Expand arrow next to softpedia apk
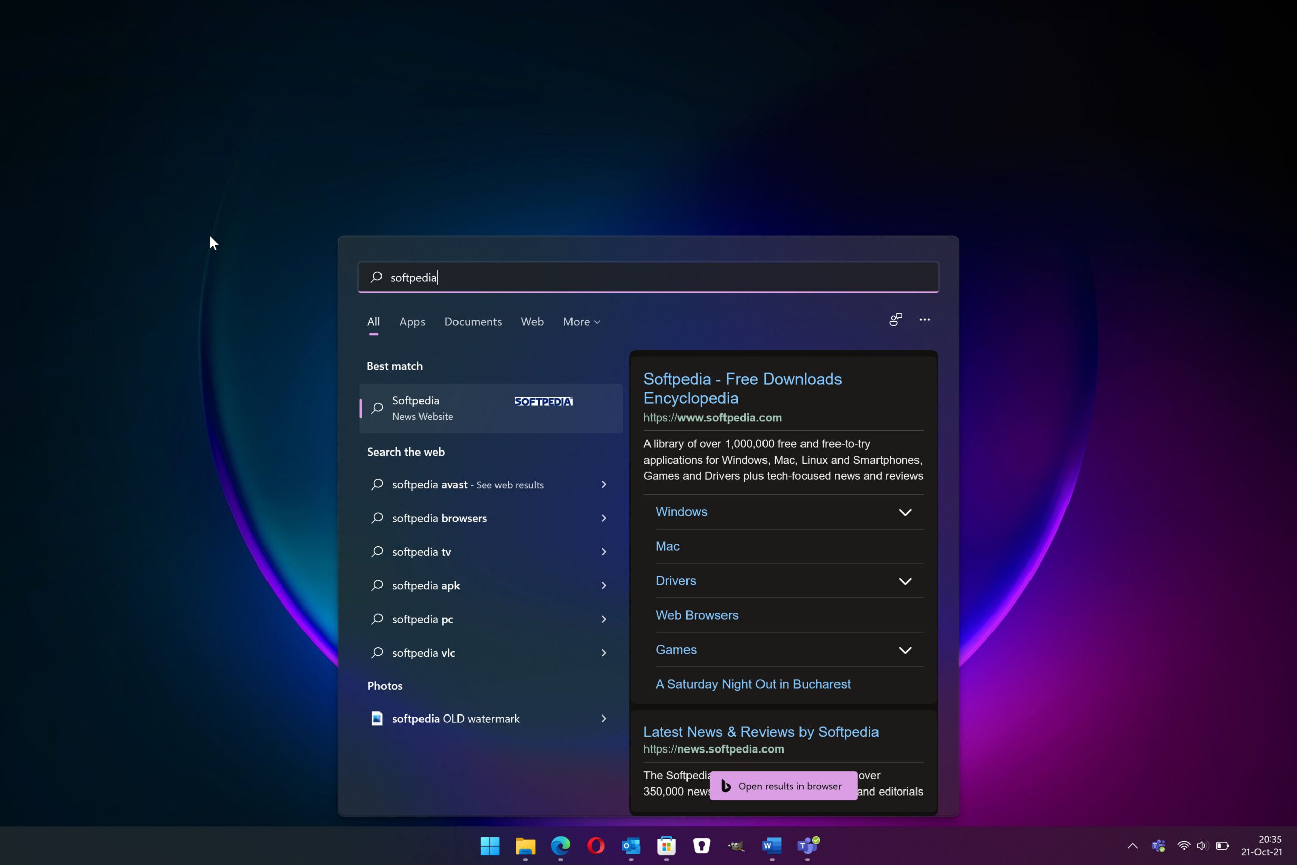1297x865 pixels. (604, 586)
